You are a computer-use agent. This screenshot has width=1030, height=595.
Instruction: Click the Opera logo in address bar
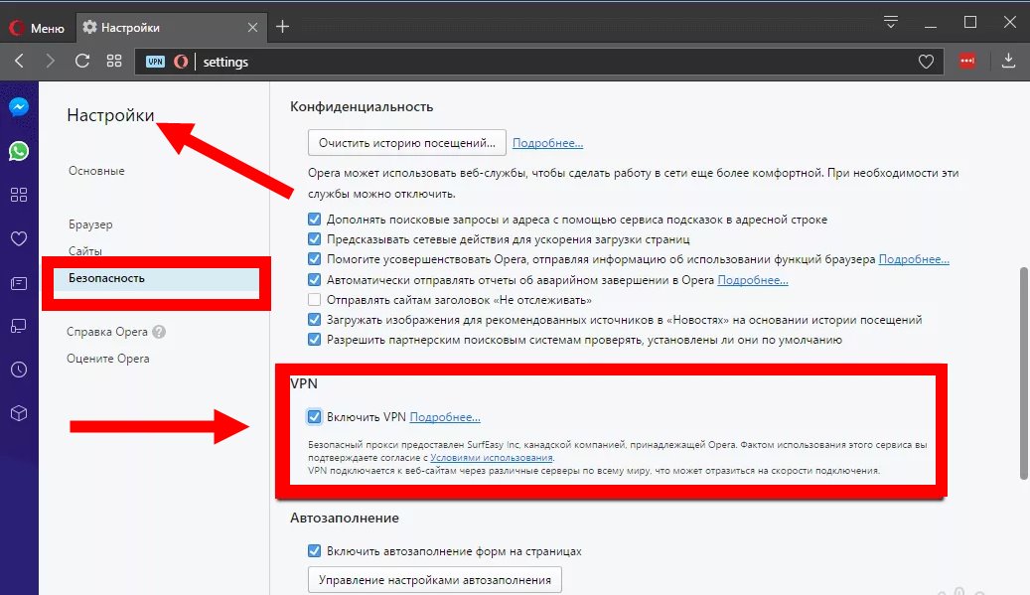(x=181, y=62)
